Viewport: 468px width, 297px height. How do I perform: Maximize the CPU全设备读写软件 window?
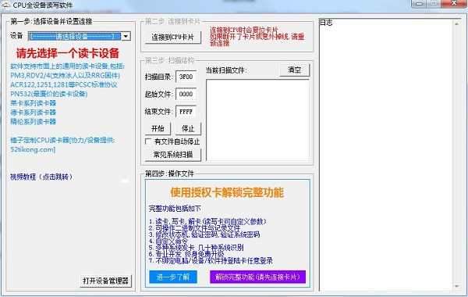(x=434, y=4)
